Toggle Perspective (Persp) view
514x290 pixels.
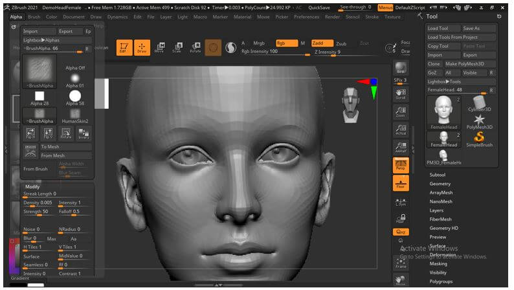(401, 165)
